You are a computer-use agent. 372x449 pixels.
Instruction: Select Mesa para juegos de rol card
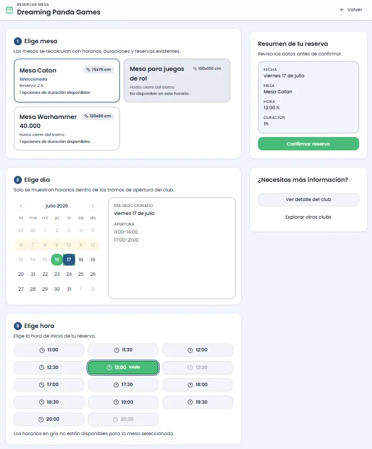[177, 81]
